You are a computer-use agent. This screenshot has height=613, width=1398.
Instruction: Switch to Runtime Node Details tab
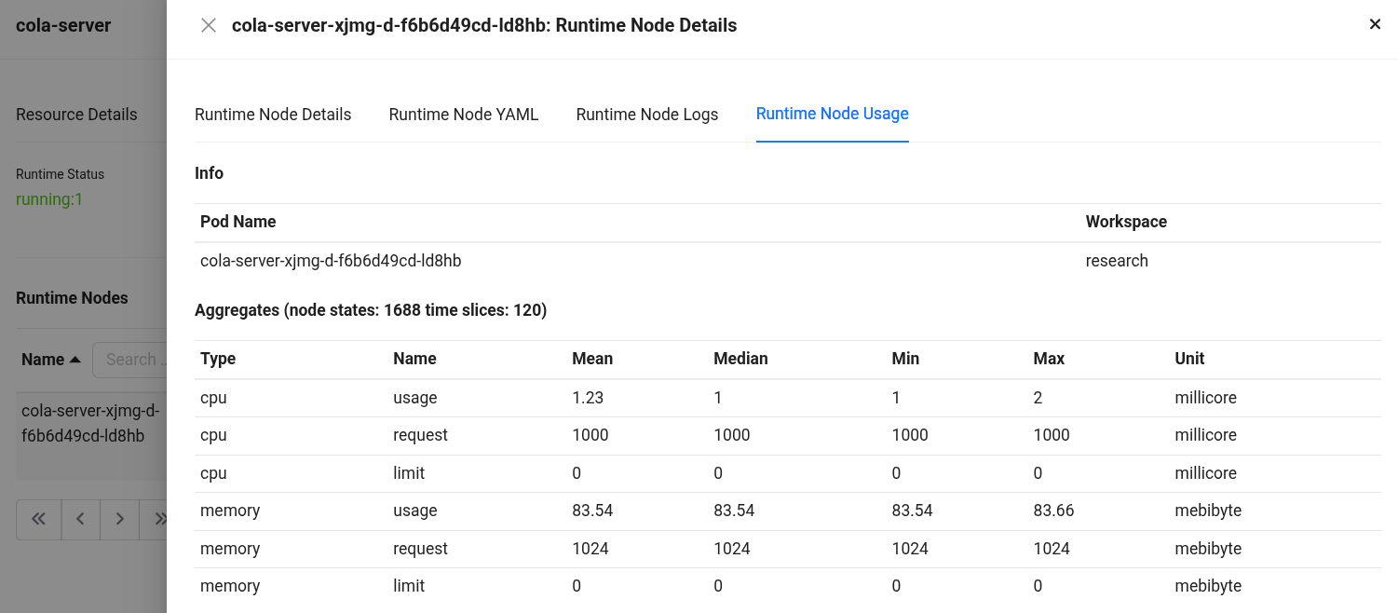273,115
